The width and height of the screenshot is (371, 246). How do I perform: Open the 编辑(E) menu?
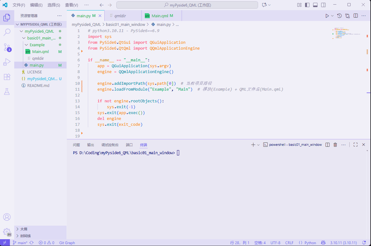[36, 5]
